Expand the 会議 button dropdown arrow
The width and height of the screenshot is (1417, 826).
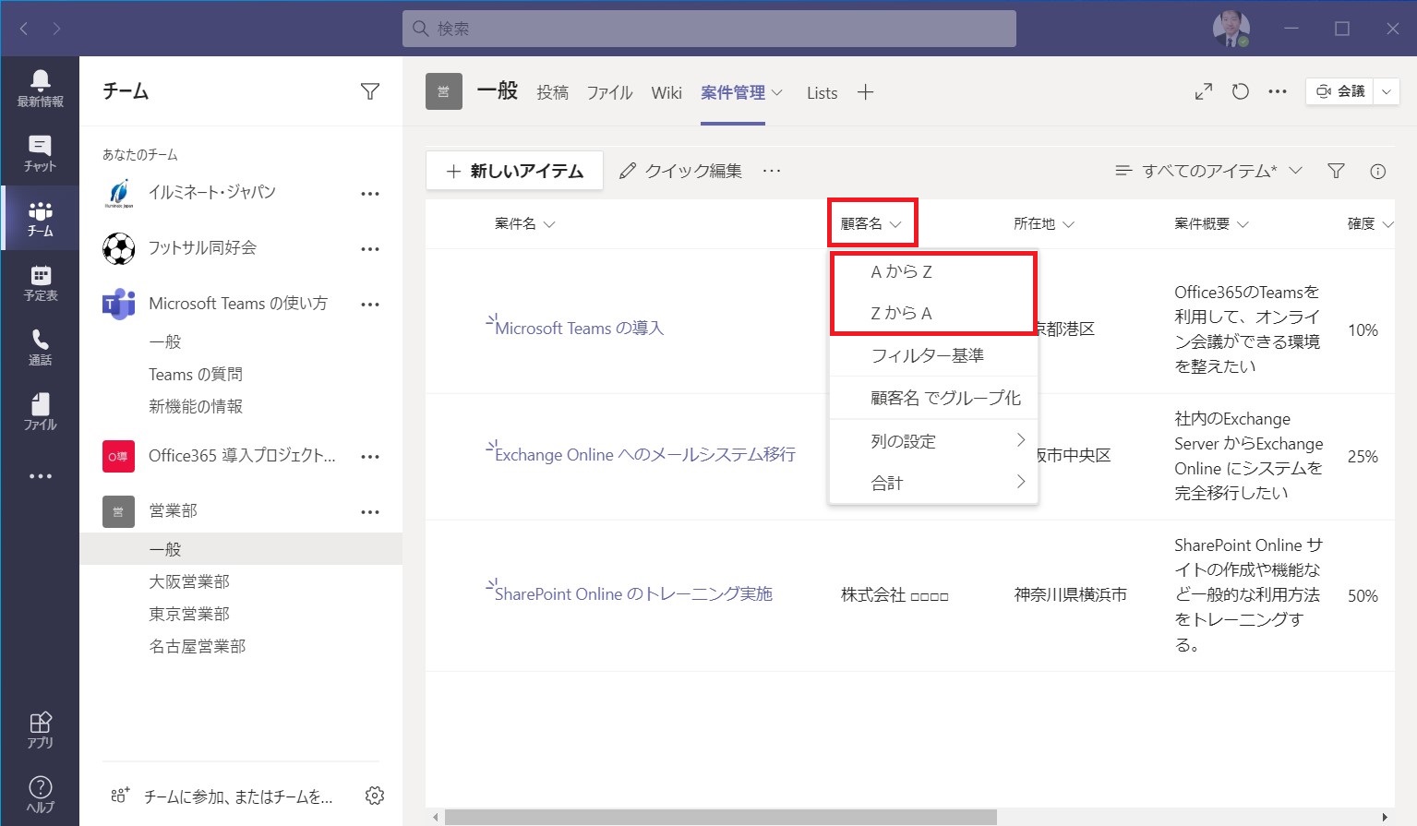(x=1387, y=91)
